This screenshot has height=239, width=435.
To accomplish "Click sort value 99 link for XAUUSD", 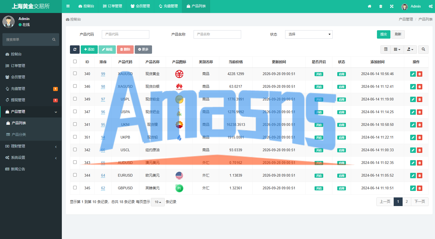I will [103, 74].
